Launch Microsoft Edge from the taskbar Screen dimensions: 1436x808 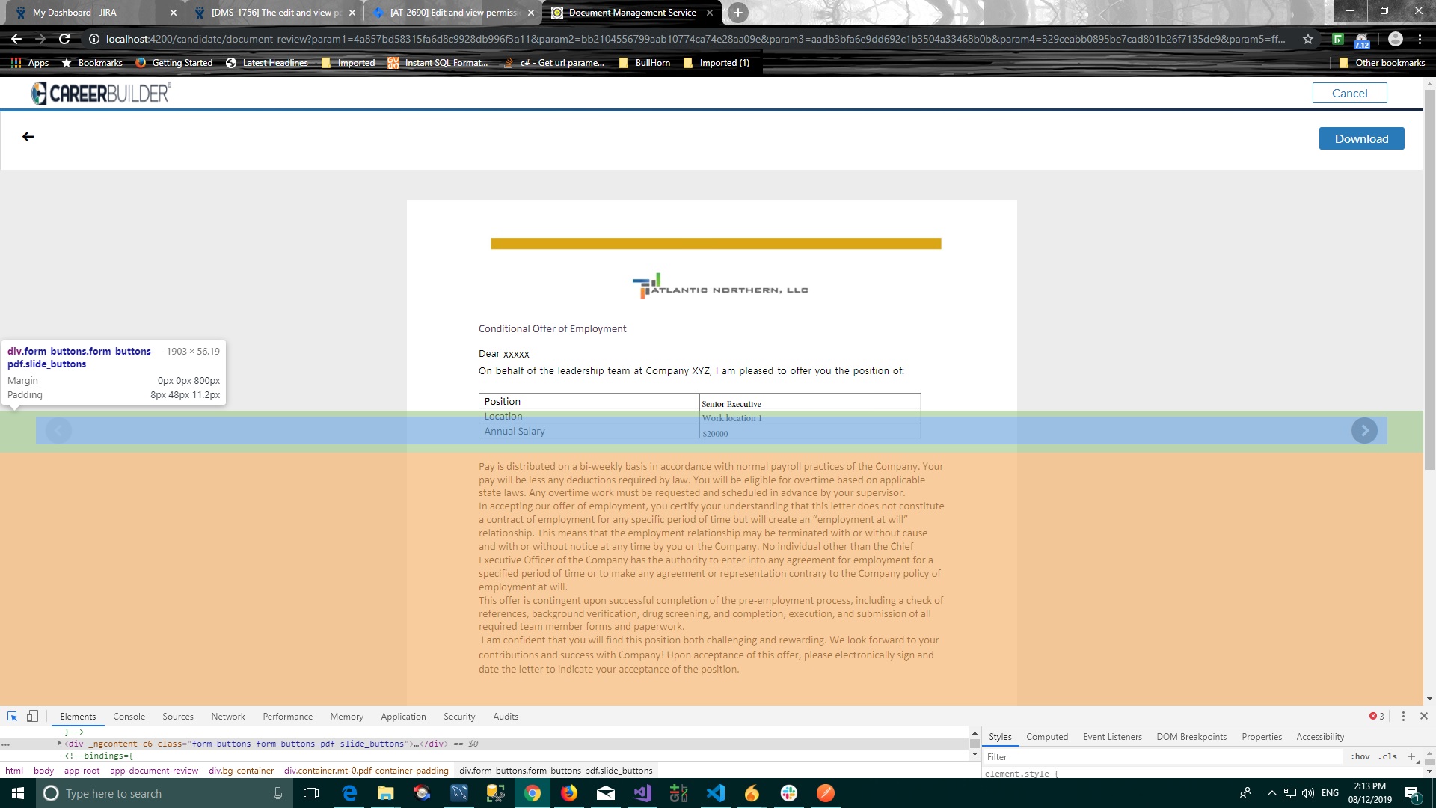click(x=349, y=793)
